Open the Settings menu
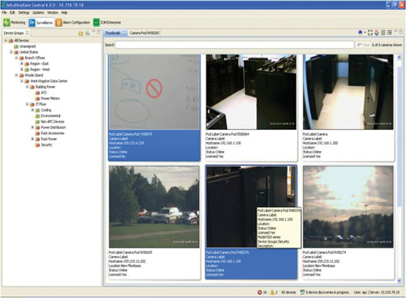 click(x=24, y=13)
